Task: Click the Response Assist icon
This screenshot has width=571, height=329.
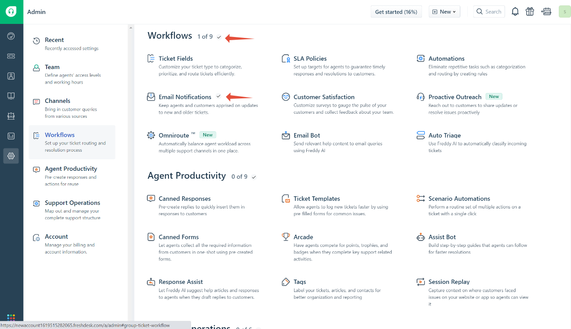Action: tap(151, 282)
